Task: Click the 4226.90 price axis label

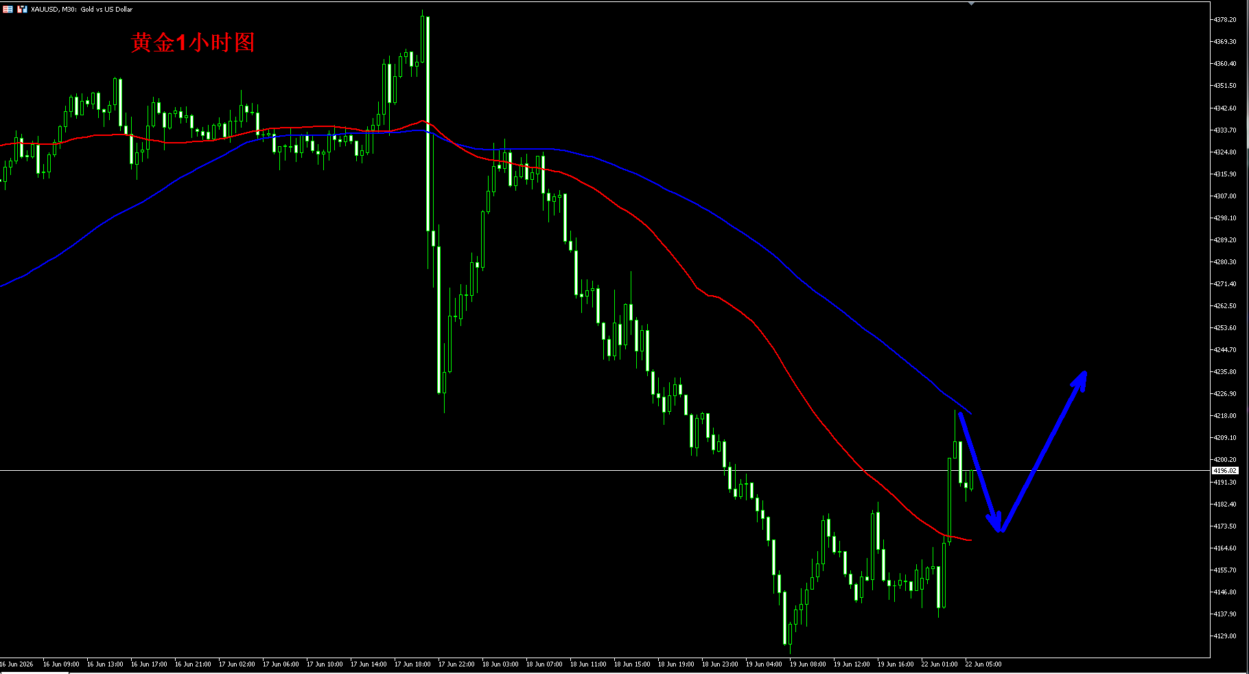Action: [x=1225, y=394]
